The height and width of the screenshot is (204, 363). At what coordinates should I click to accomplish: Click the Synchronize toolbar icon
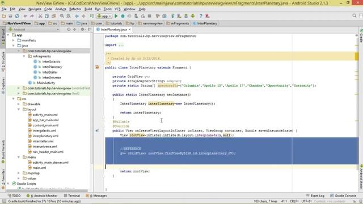tap(17, 16)
